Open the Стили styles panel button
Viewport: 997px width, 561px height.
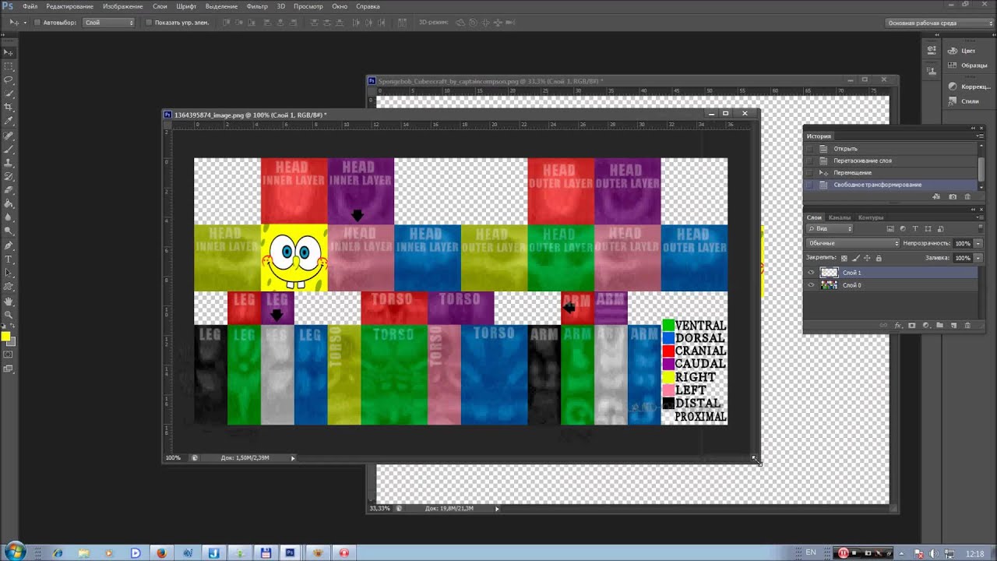tap(964, 101)
